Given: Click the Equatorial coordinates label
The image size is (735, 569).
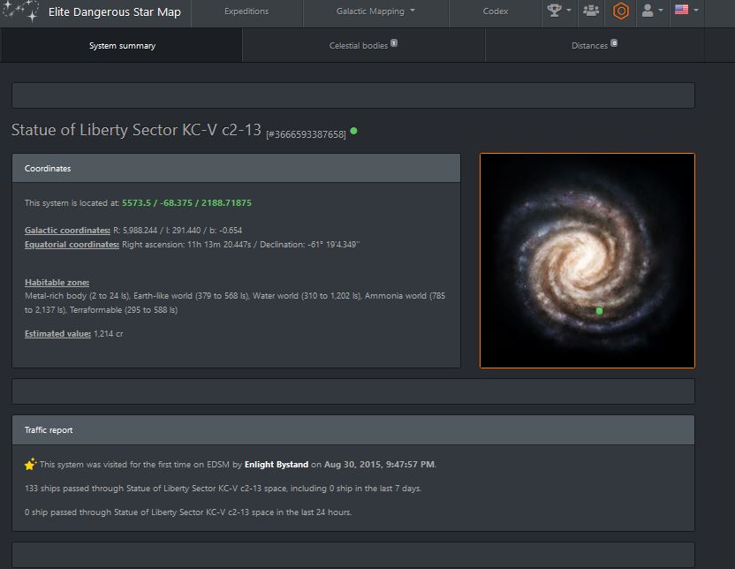Looking at the screenshot, I should tap(72, 245).
